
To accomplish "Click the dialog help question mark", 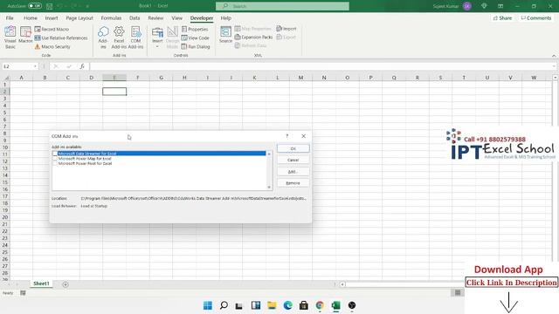I will pos(287,136).
